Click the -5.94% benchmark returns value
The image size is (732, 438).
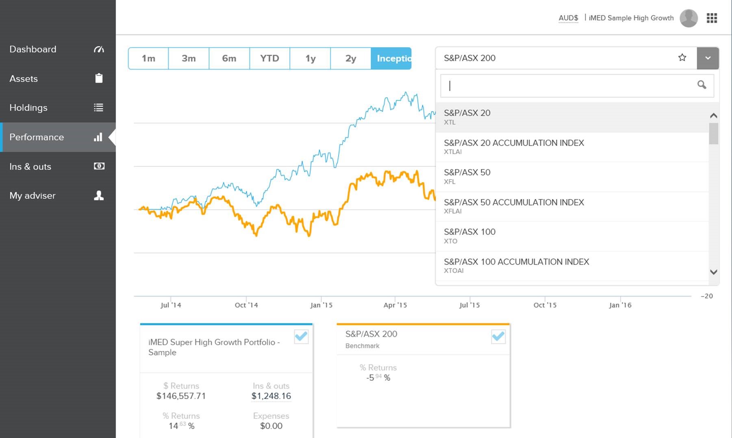[x=378, y=377]
